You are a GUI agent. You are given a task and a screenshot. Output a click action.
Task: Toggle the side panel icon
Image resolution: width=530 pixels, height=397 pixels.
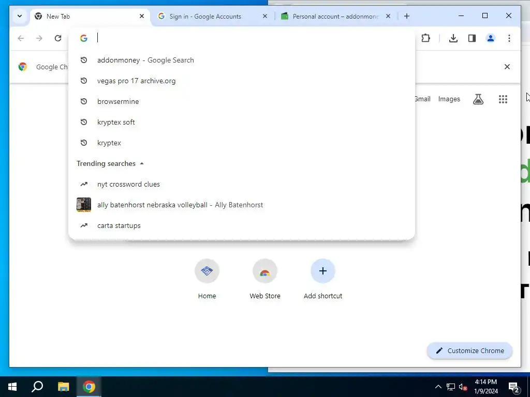tap(472, 38)
